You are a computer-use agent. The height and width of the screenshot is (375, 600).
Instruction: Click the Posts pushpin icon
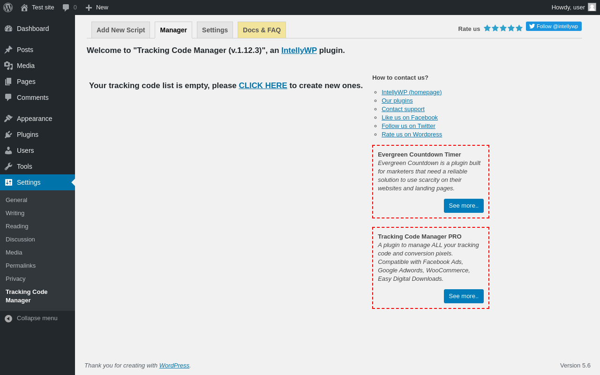(x=8, y=50)
